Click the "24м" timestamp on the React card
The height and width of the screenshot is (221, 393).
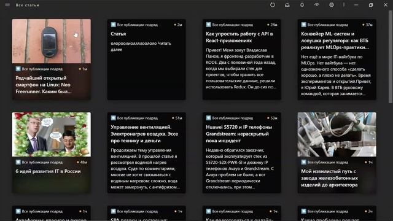click(274, 25)
